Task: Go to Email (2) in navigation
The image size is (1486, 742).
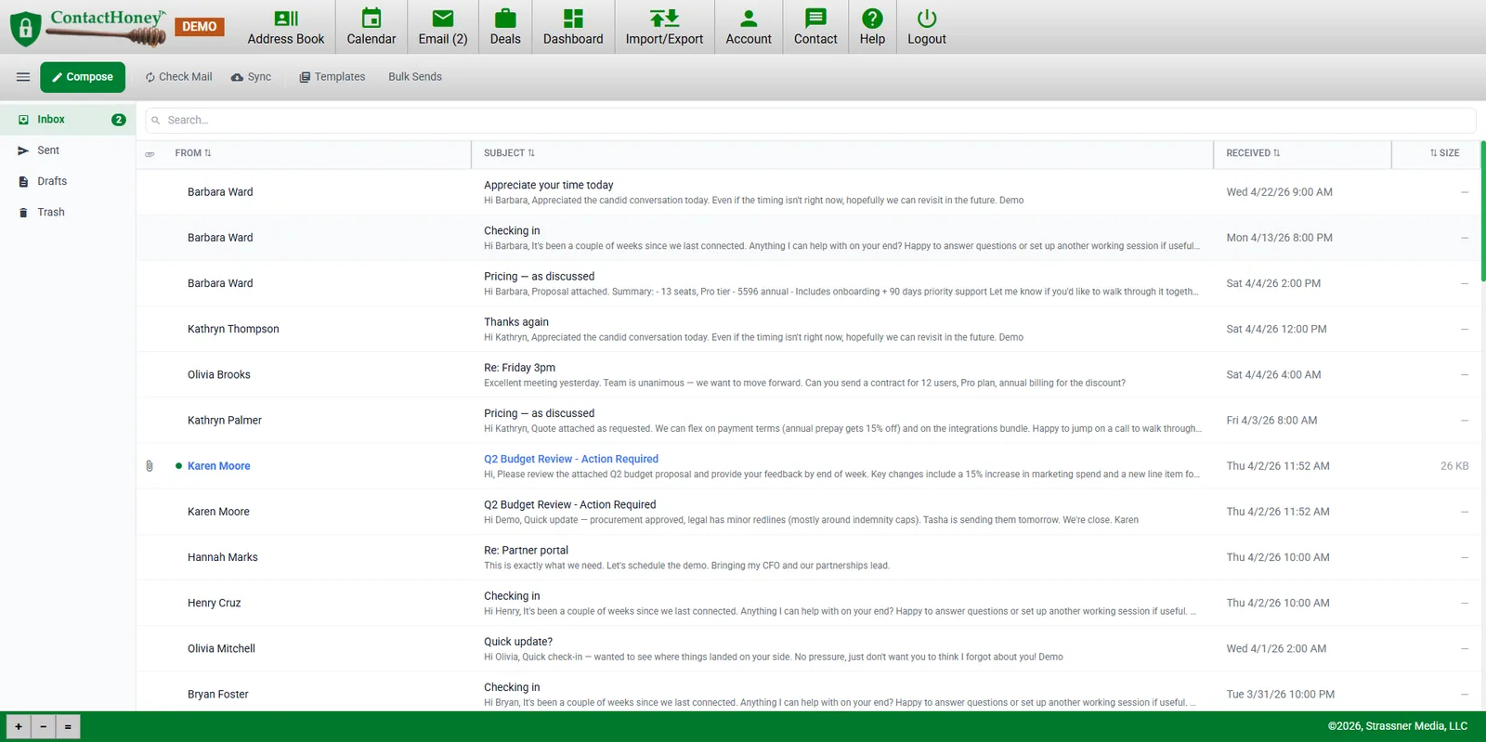Action: pos(443,27)
